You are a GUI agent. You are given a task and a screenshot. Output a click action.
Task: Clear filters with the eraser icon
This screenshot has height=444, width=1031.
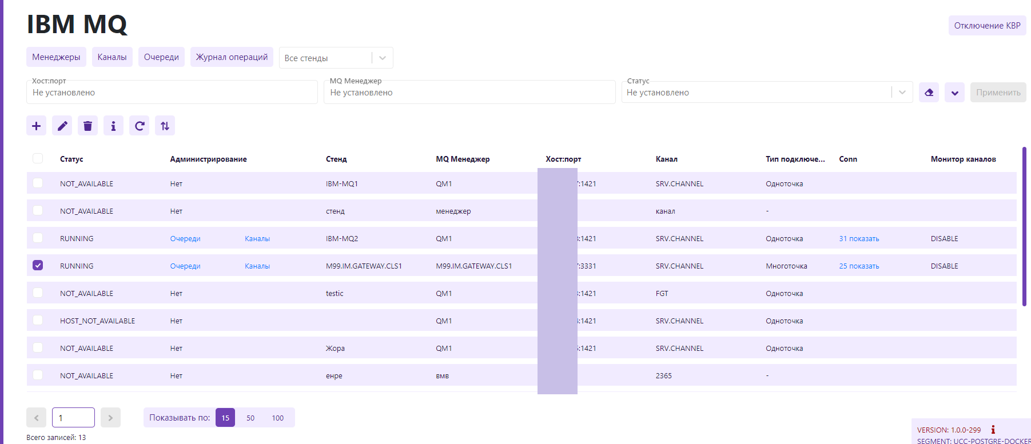929,93
